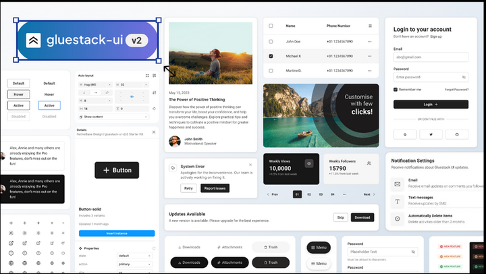486x274 pixels.
Task: Click the largest external-link icon in the icon grid
Action: (x=11, y=243)
